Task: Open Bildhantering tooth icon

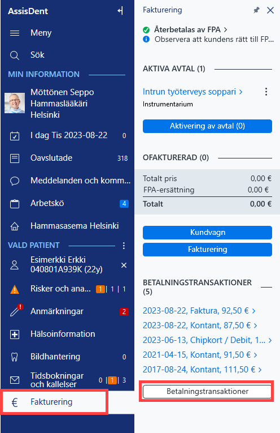Action: [15, 357]
